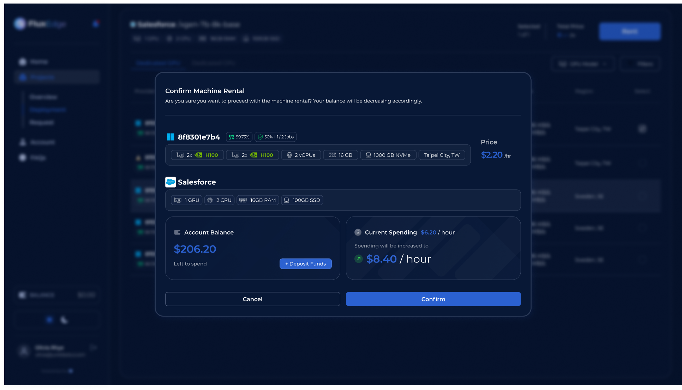Click the + Deposit Funds button
The width and height of the screenshot is (682, 390).
[305, 264]
